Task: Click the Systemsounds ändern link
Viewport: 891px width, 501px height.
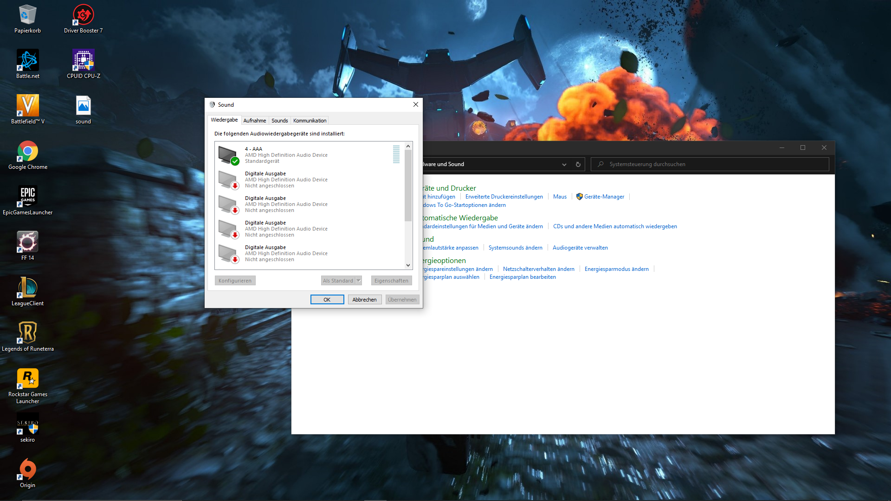Action: coord(515,248)
